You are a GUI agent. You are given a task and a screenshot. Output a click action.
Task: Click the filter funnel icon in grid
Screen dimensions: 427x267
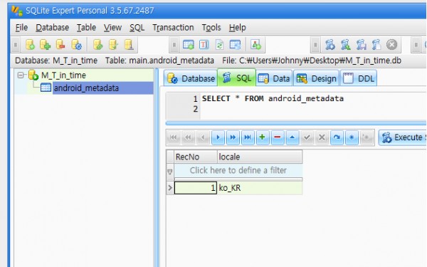pos(170,172)
